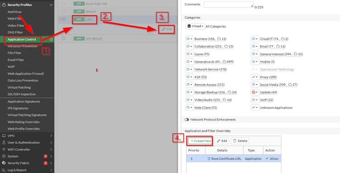This screenshot has width=340, height=173.
Task: Open Social Media category action dropdown
Action: coord(255,85)
